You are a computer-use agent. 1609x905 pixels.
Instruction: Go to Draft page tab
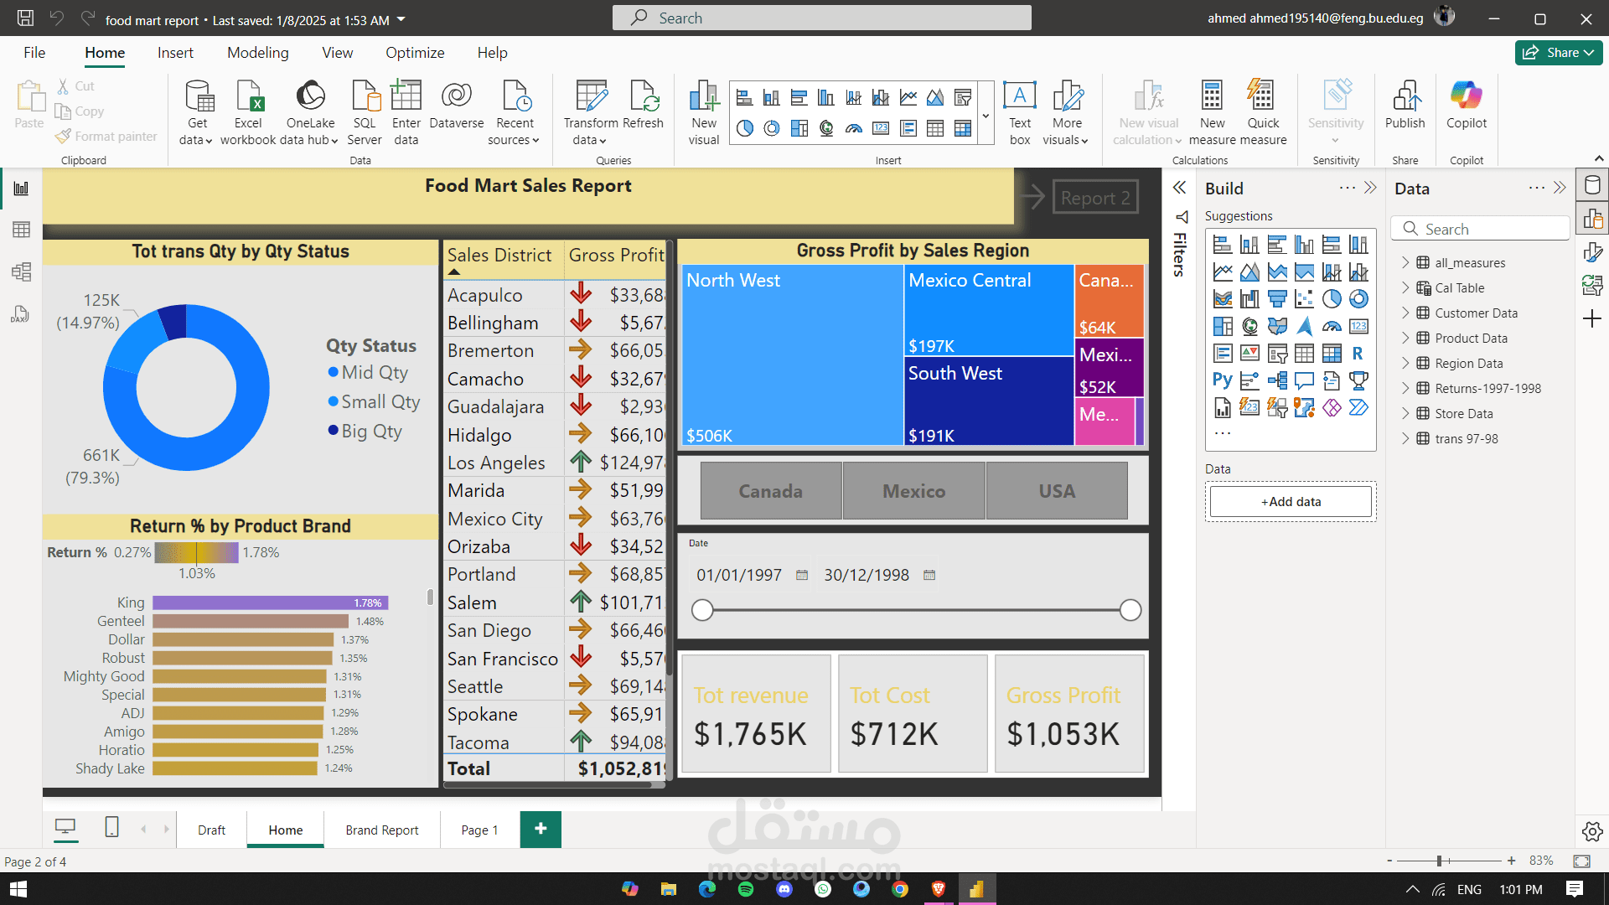point(211,830)
